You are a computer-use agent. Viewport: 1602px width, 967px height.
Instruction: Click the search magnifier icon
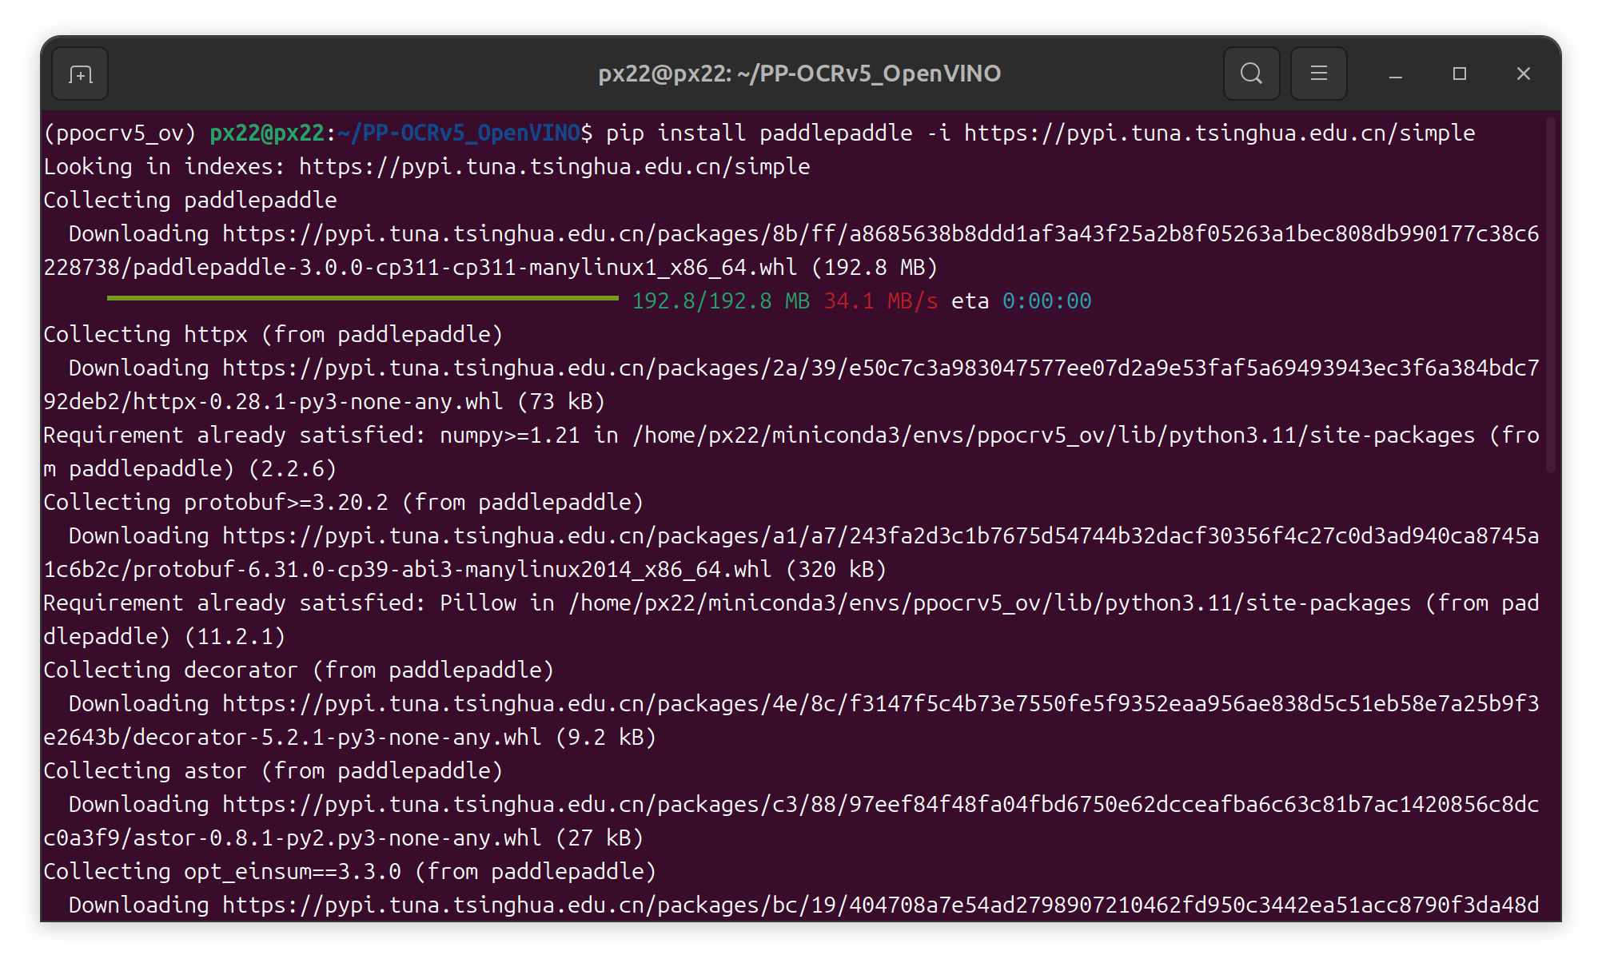point(1251,74)
